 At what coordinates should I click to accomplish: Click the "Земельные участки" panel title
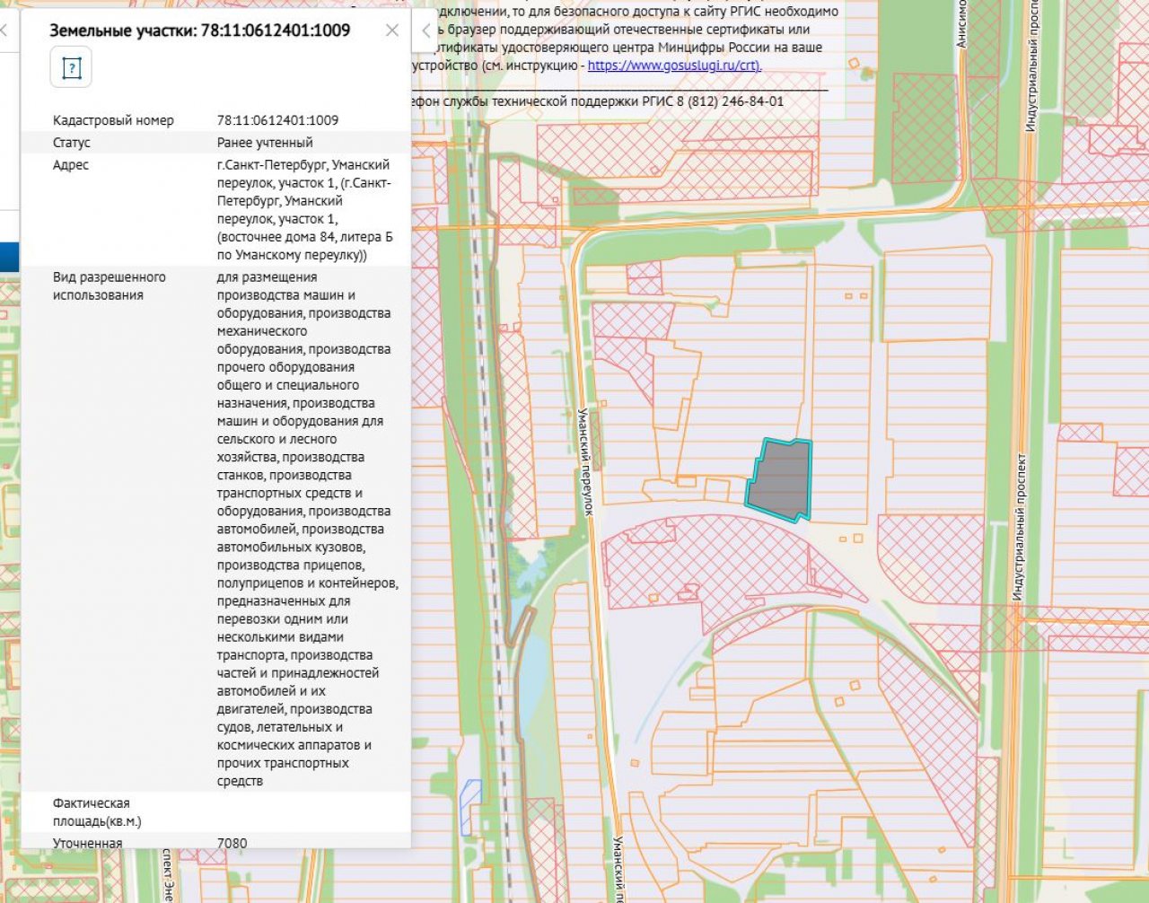point(199,31)
